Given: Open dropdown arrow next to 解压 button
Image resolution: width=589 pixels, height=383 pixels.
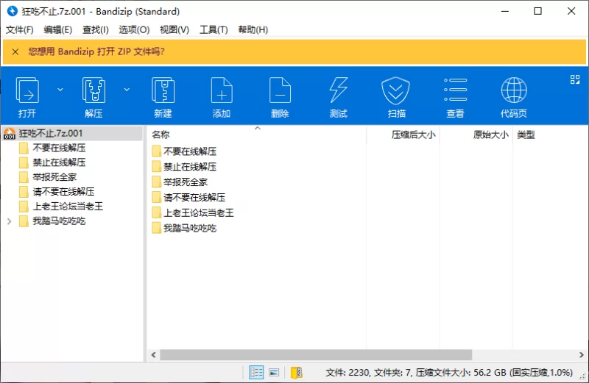Looking at the screenshot, I should tap(127, 90).
